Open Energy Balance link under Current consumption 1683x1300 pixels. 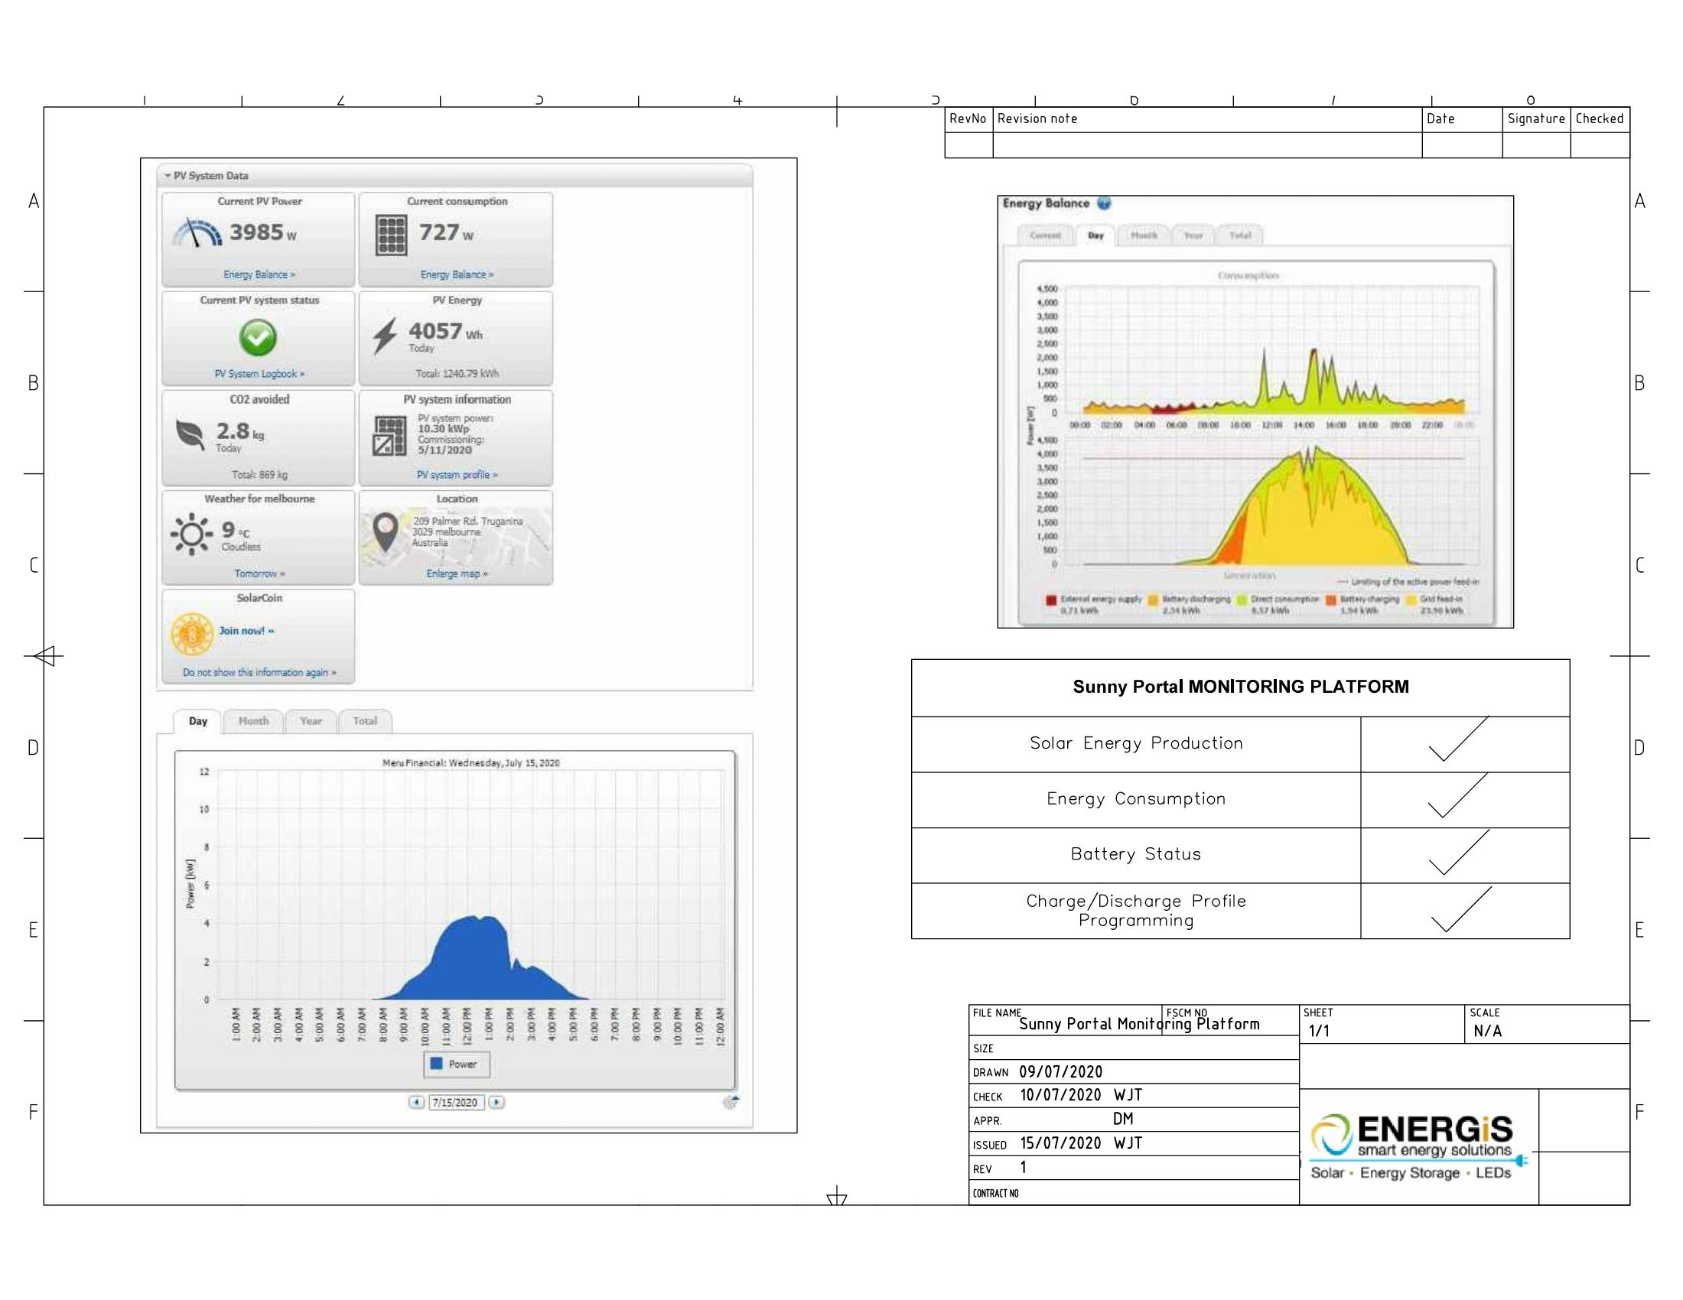click(x=457, y=275)
